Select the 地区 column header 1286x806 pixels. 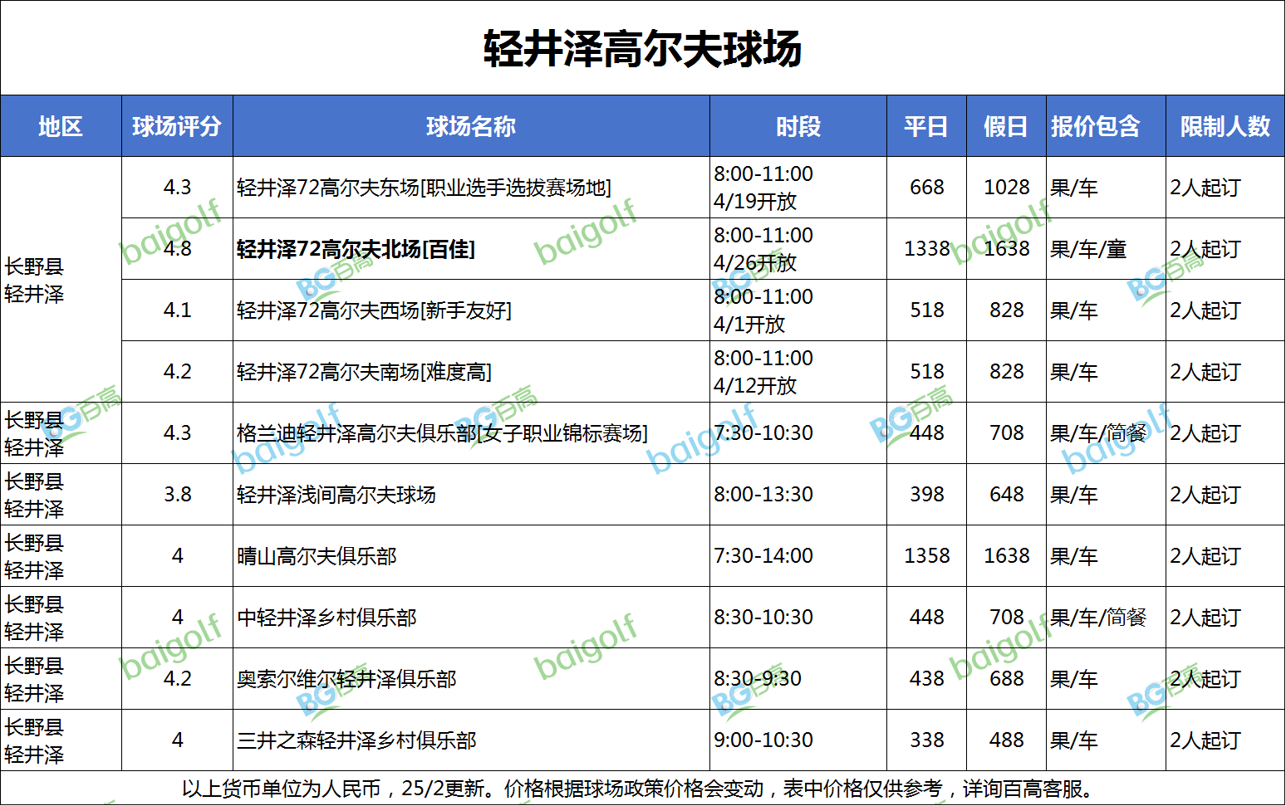[61, 126]
